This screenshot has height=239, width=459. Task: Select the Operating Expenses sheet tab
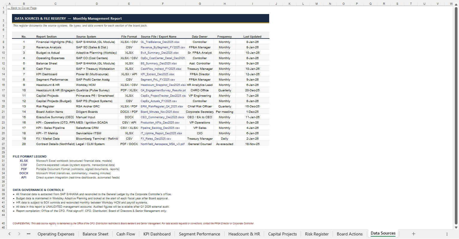56,234
